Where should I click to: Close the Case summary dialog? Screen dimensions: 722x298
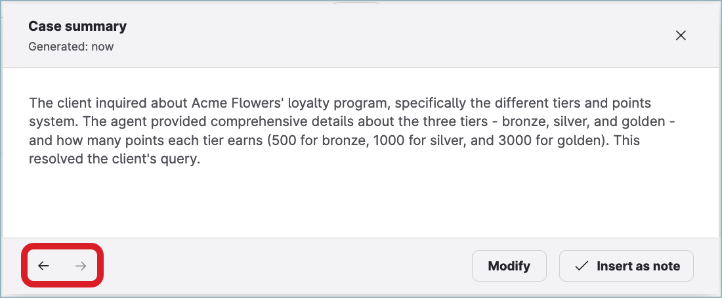(681, 35)
